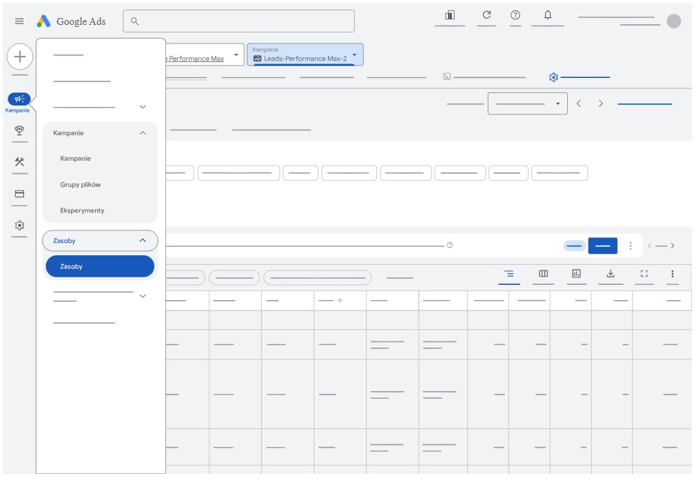Click the refresh icon in top bar
696x478 pixels.
pos(487,15)
